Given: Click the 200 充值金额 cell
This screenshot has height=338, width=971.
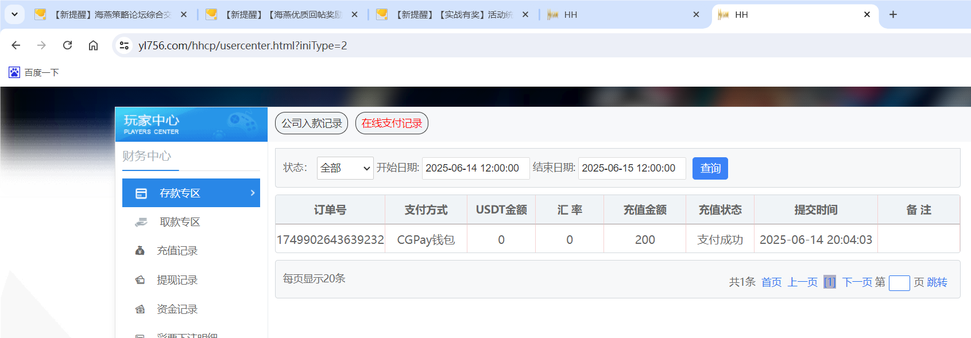Looking at the screenshot, I should coord(645,239).
